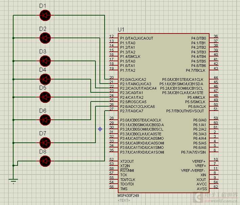
Task: Click the ground terminal symbol
Action: point(13,181)
